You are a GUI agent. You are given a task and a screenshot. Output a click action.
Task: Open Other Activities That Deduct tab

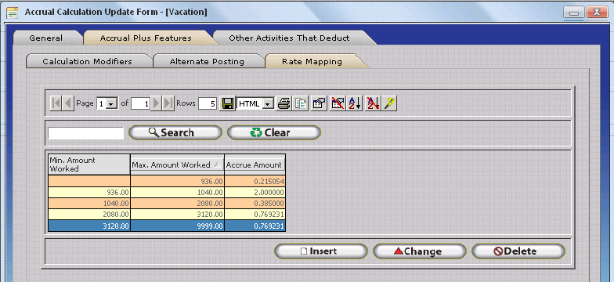tap(289, 38)
